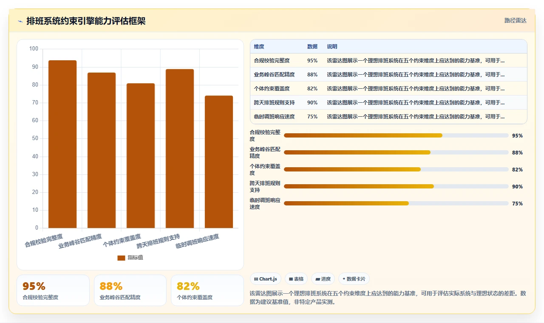Image resolution: width=544 pixels, height=323 pixels.
Task: Click the description paragraph below the tags
Action: (388, 298)
